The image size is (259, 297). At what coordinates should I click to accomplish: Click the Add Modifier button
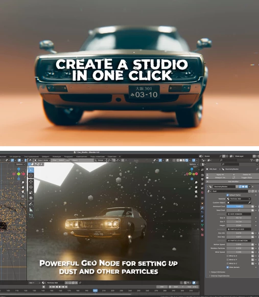point(232,181)
